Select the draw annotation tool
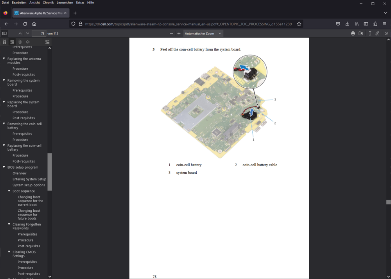Viewport: 391px width, 279px height. pyautogui.click(x=377, y=34)
